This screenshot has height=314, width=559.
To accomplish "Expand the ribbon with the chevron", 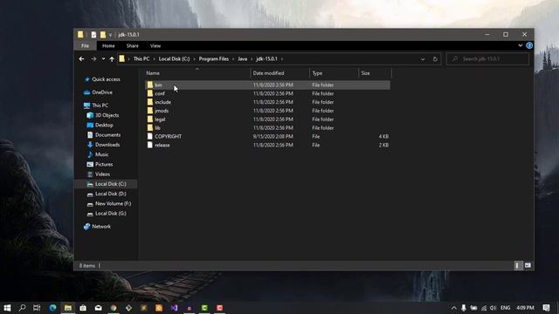I will 521,45.
